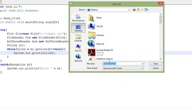Click the 'FastStone Capture' name text
Screen dimensions: 192x108
pyautogui.click(x=104, y=59)
